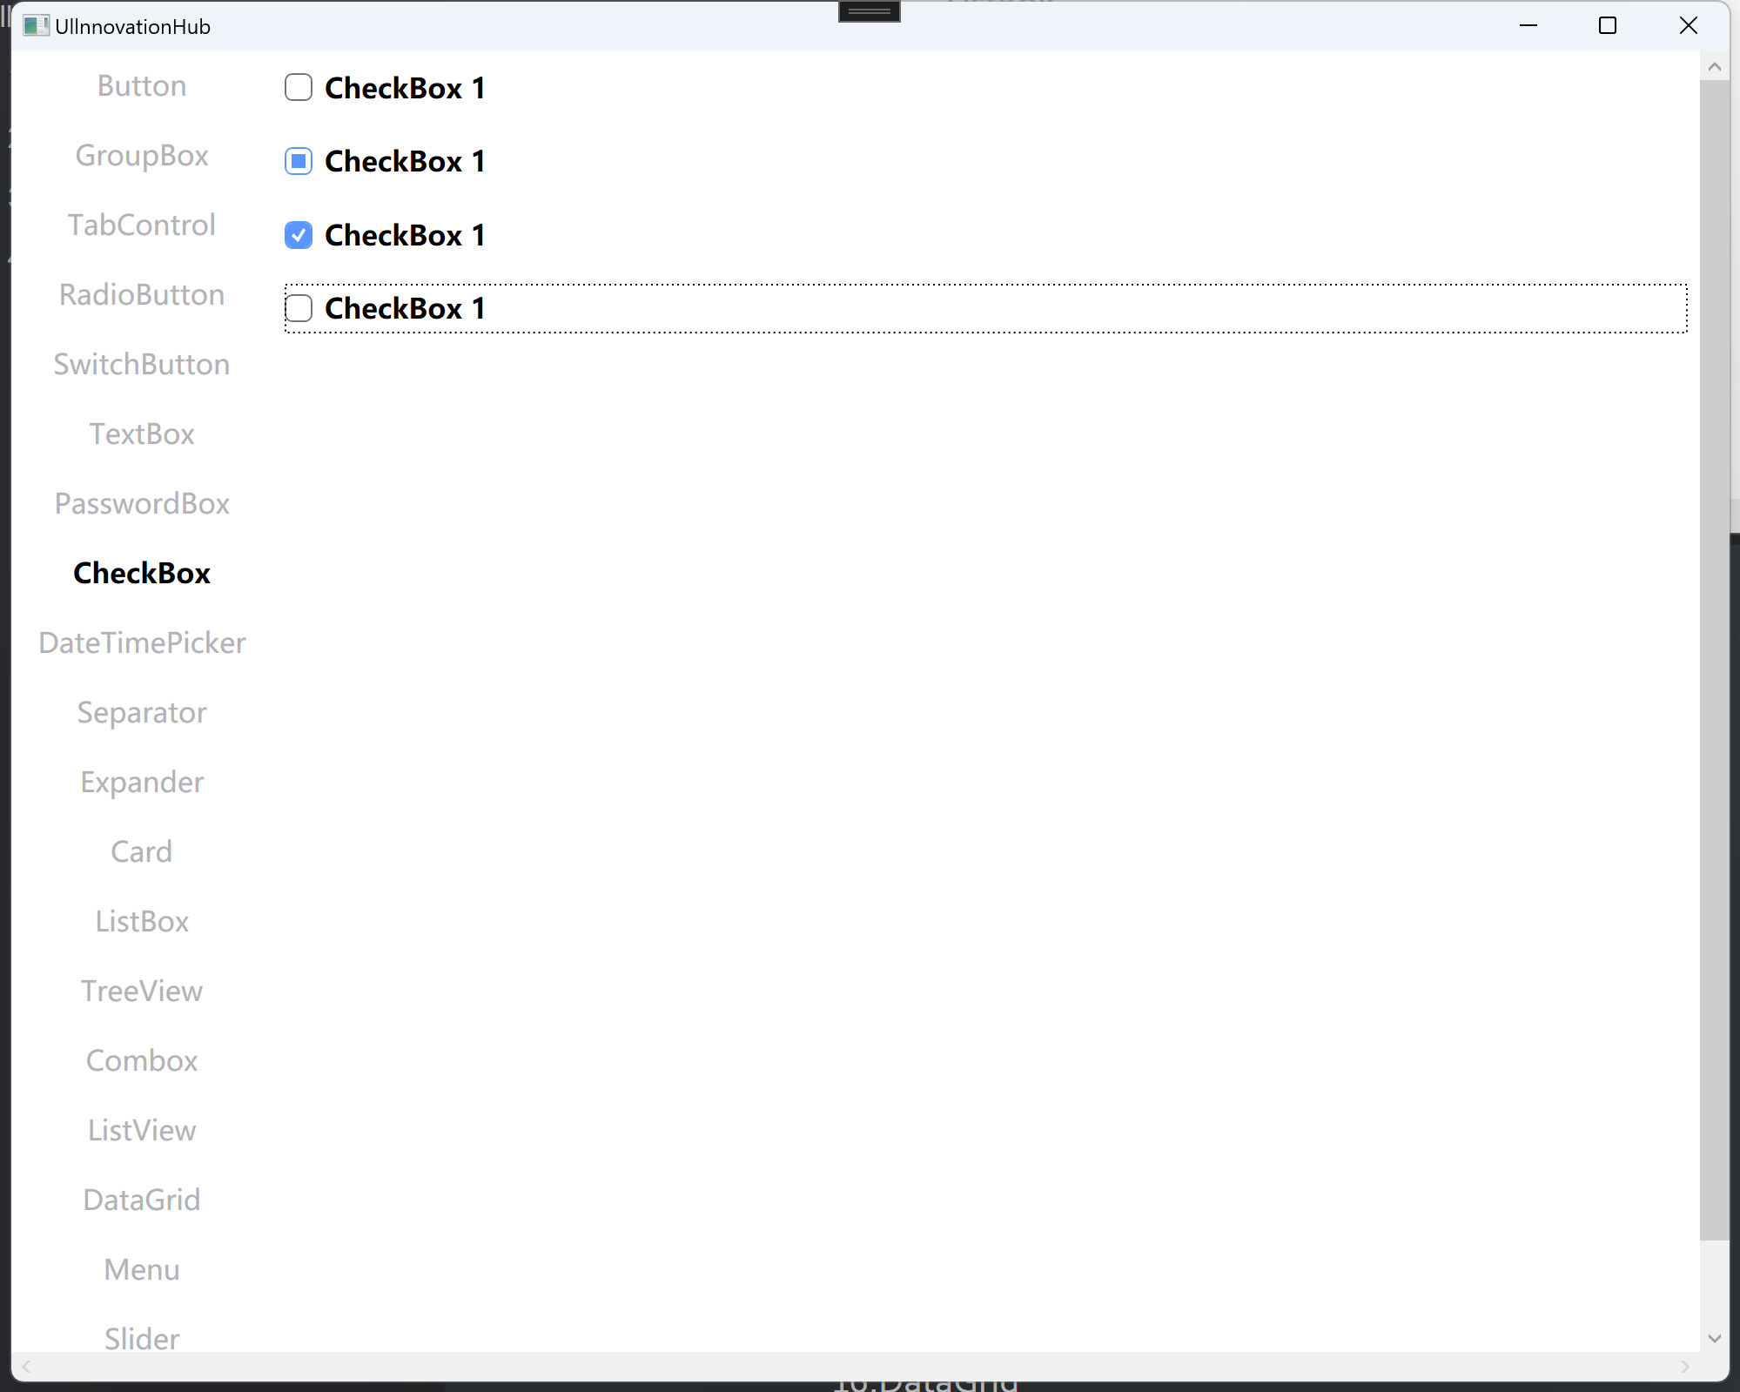The width and height of the screenshot is (1740, 1392).
Task: Open the SwitchButton page
Action: click(x=142, y=365)
